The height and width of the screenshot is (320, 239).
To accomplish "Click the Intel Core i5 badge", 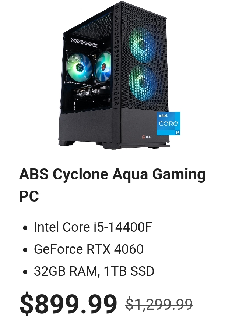I will coord(169,124).
